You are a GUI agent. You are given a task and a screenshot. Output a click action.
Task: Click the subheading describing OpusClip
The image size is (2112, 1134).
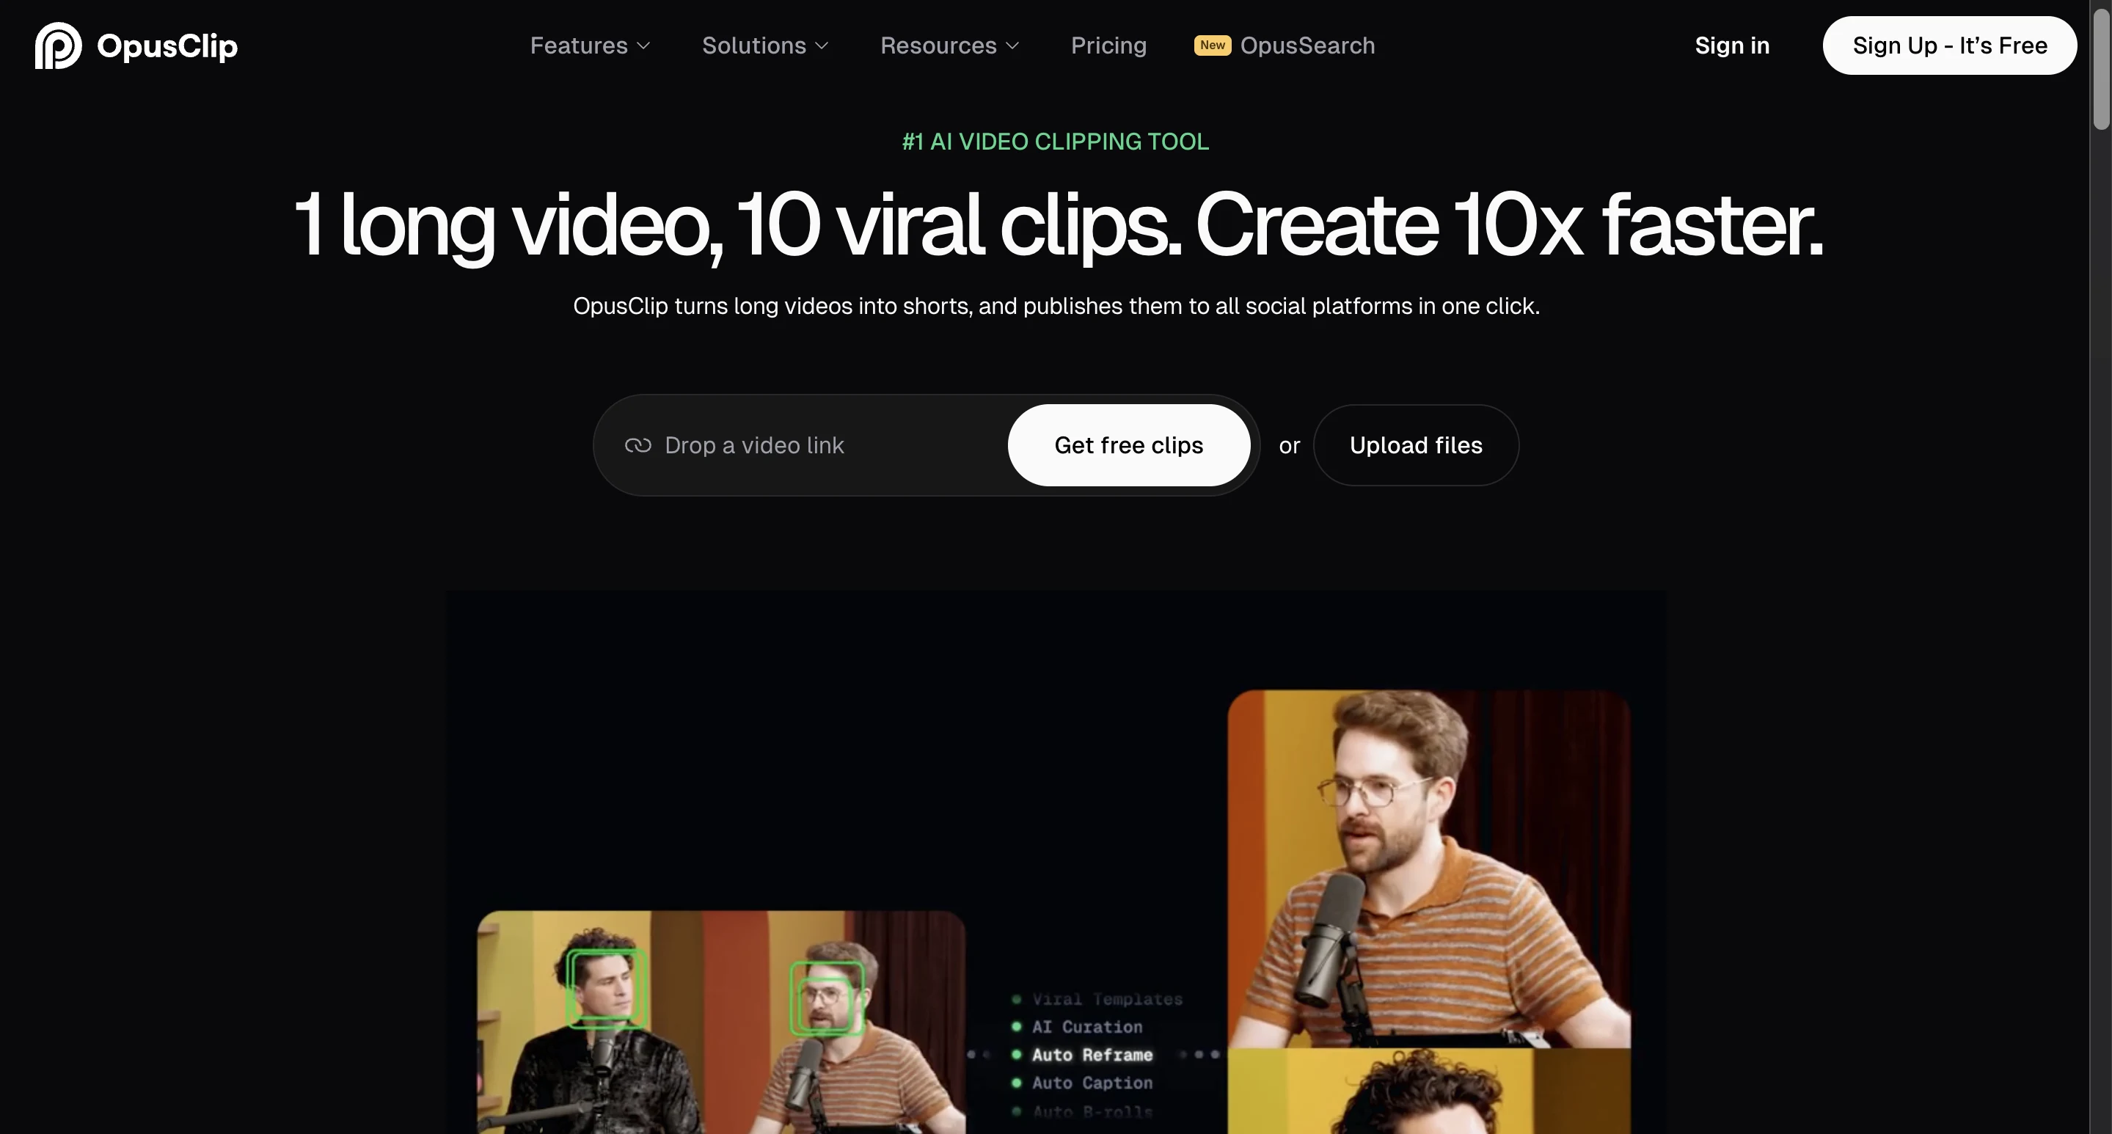click(1056, 307)
